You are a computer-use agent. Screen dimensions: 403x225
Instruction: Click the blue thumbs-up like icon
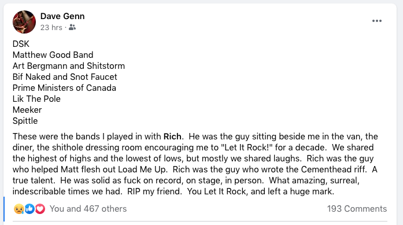pyautogui.click(x=29, y=209)
